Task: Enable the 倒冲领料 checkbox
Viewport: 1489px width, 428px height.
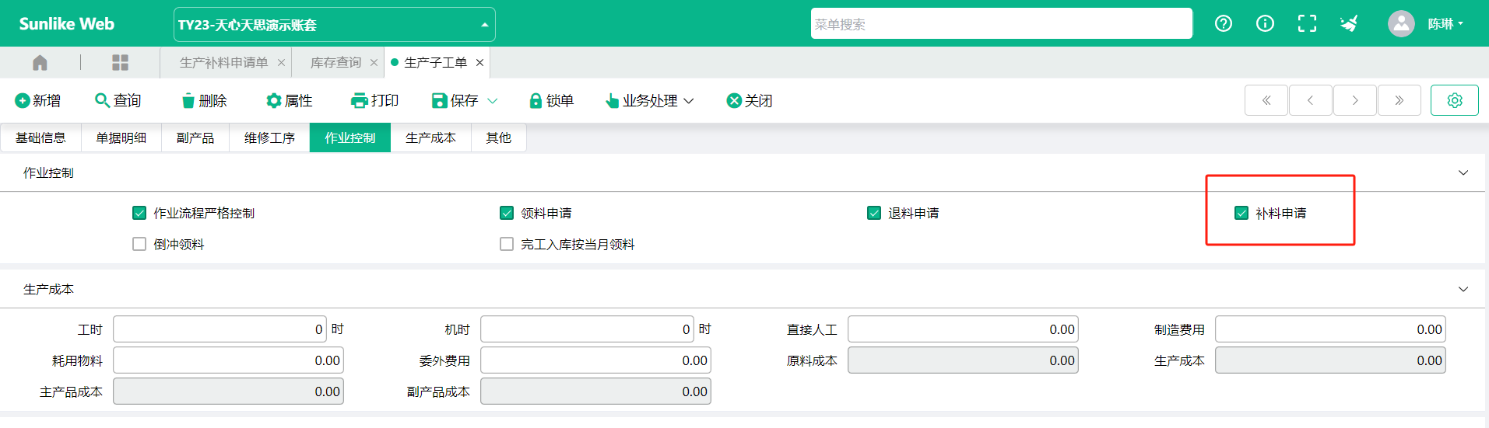Action: coord(139,244)
